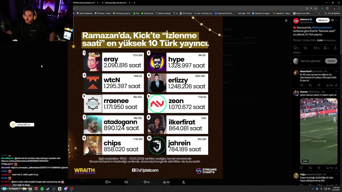Open the tweet image infographic
This screenshot has height=192, width=342.
(145, 97)
